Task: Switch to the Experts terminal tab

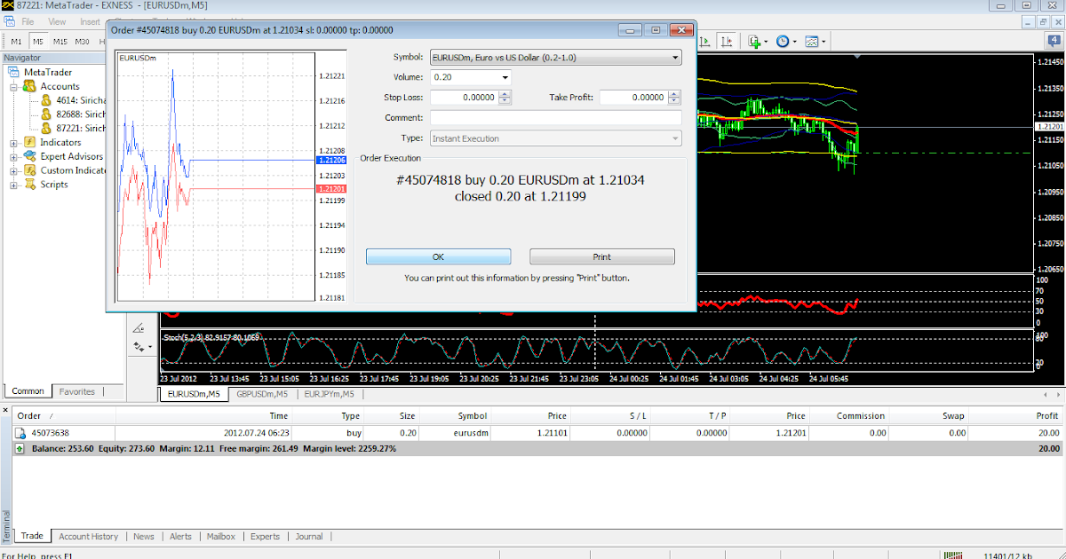Action: [x=265, y=536]
